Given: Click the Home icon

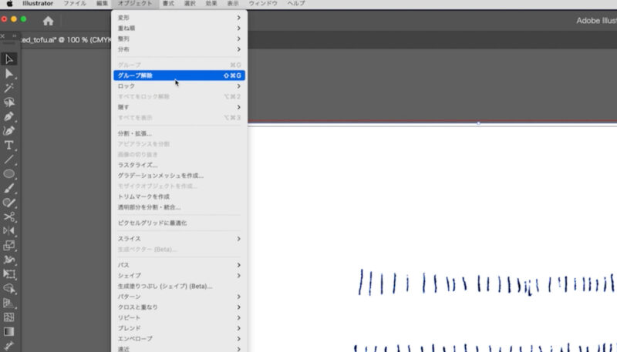Looking at the screenshot, I should 48,21.
